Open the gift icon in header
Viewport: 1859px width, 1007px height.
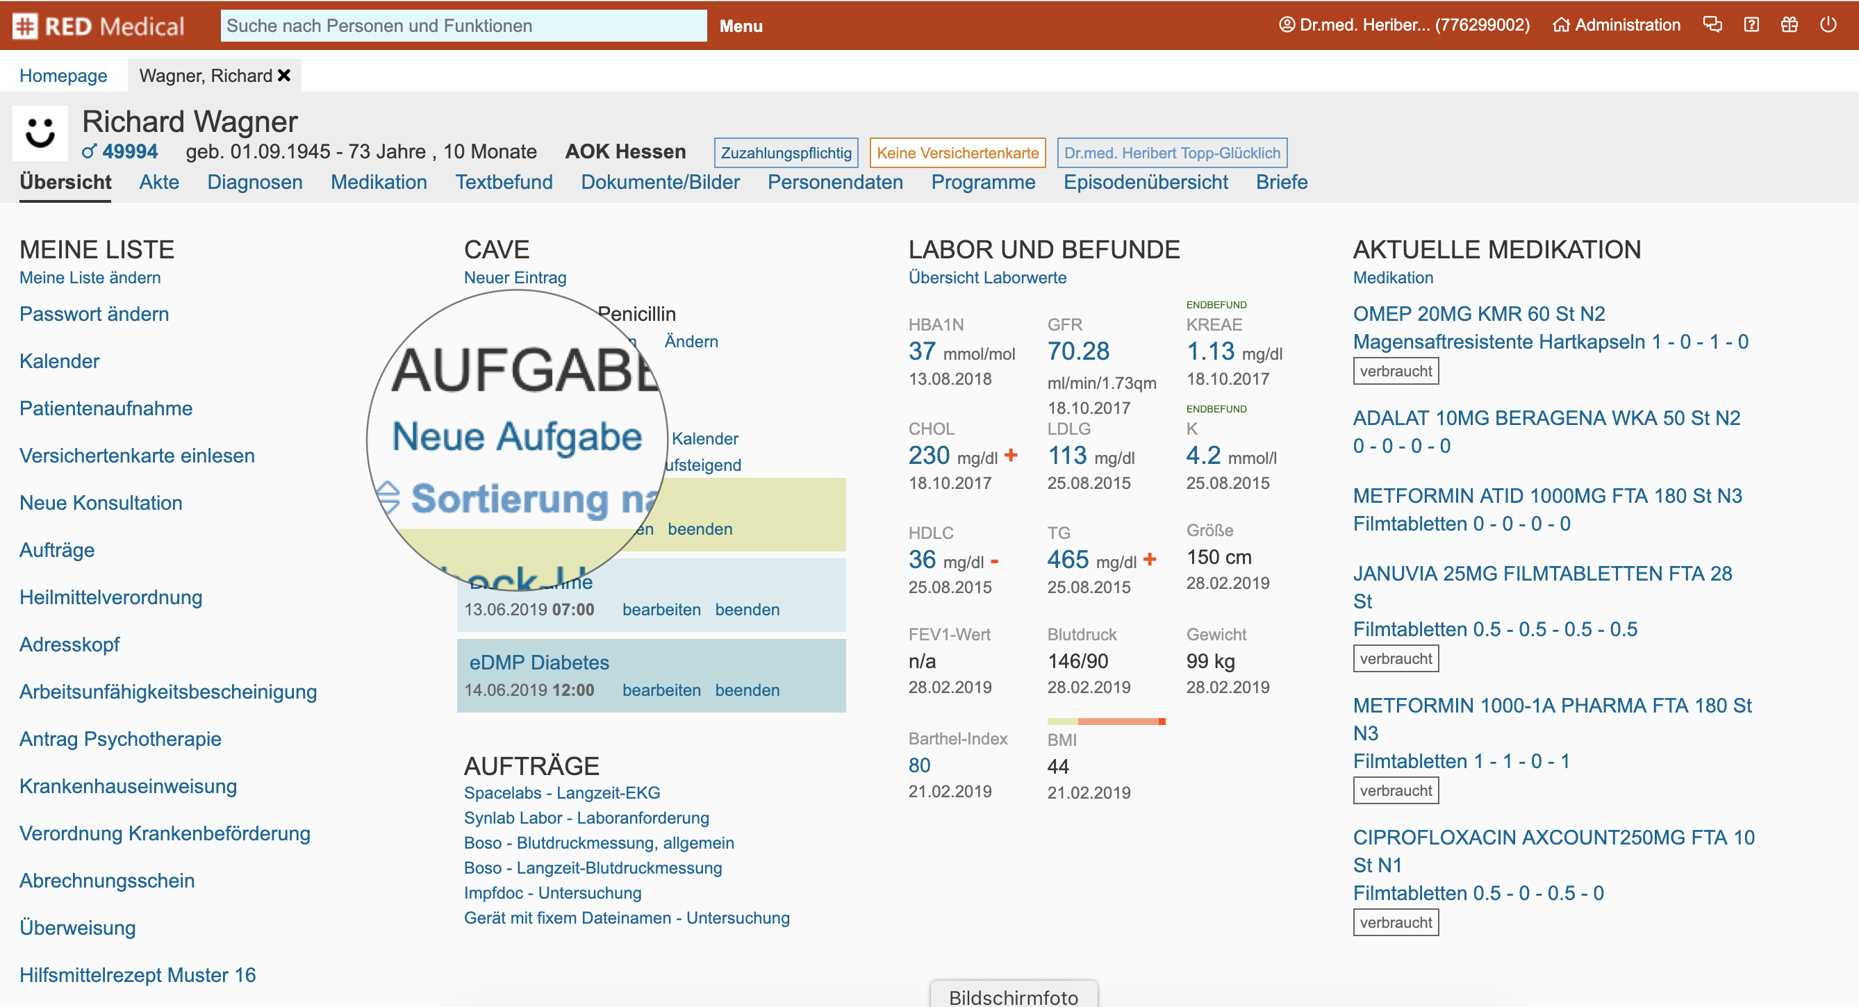coord(1789,24)
